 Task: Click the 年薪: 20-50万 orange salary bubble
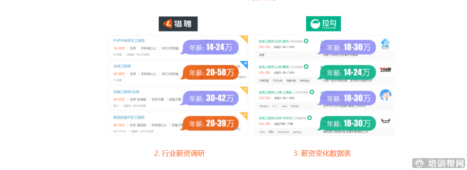(x=211, y=73)
